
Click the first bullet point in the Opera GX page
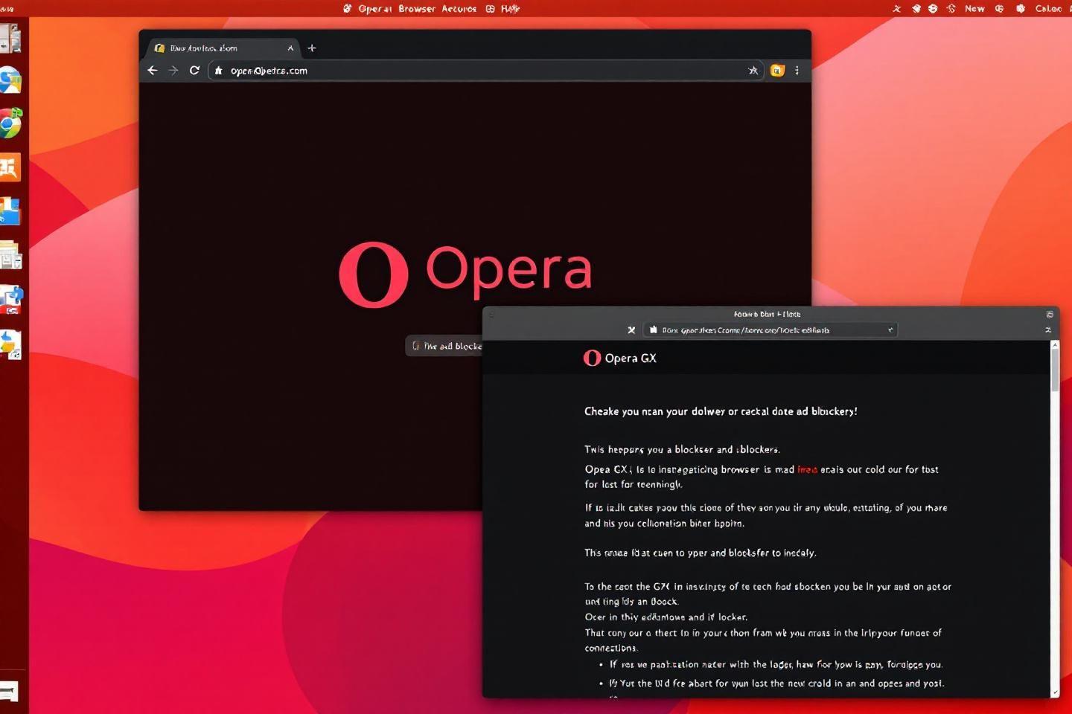pos(776,665)
